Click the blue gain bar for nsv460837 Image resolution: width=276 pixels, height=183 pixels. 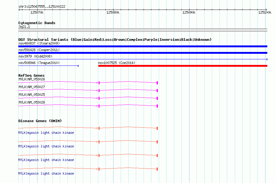click(143, 46)
